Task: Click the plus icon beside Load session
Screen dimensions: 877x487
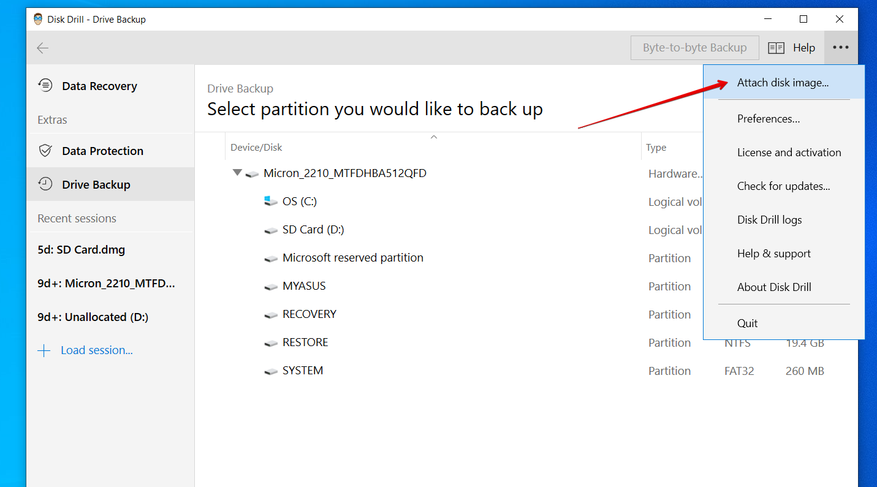Action: [x=44, y=351]
